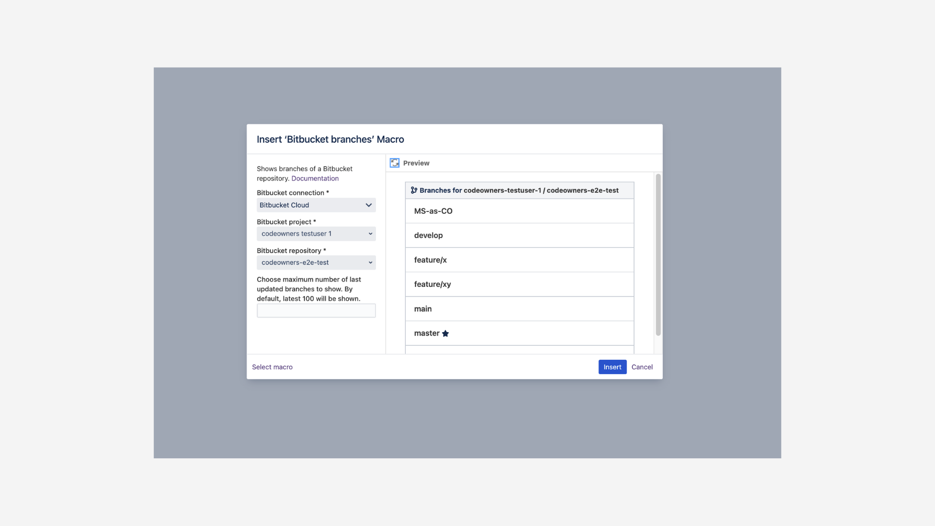This screenshot has height=526, width=935.
Task: Click the Insert button
Action: [612, 367]
